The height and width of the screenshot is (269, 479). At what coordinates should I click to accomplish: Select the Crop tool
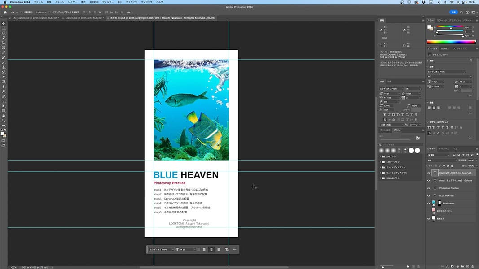click(x=4, y=43)
